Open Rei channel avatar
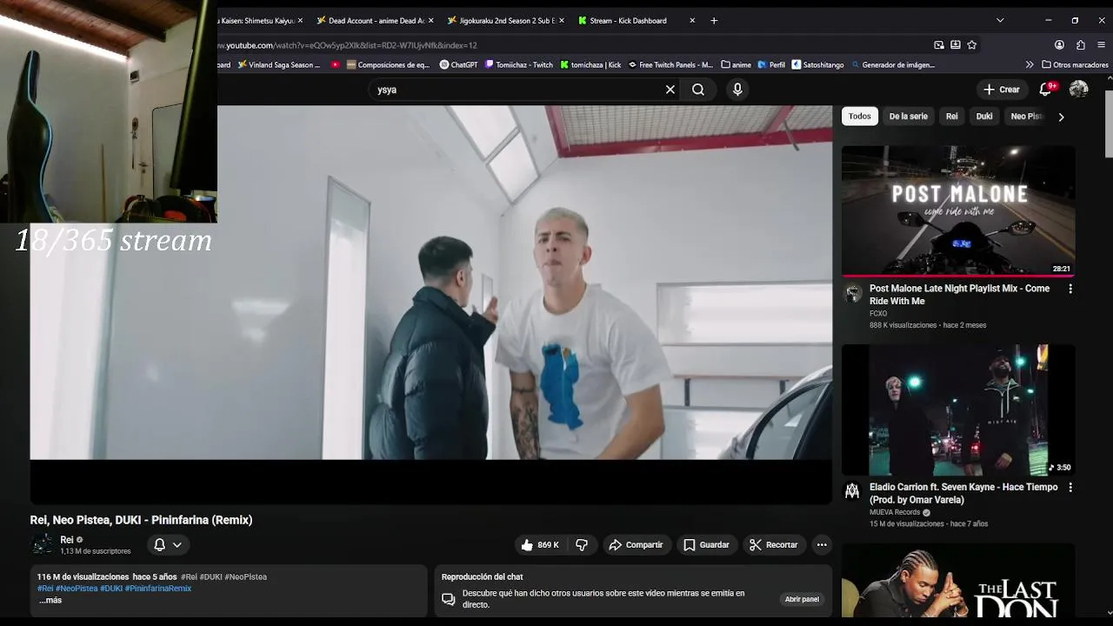The image size is (1113, 626). pyautogui.click(x=42, y=545)
